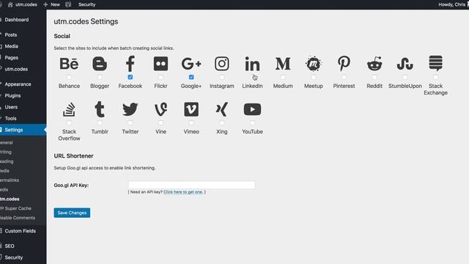Click the Stack Overflow logo icon
This screenshot has width=469, height=264.
(69, 109)
